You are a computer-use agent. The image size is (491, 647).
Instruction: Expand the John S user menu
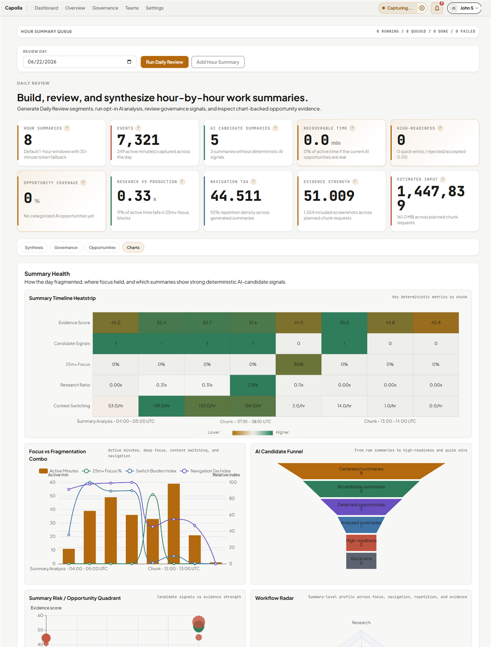pyautogui.click(x=464, y=8)
